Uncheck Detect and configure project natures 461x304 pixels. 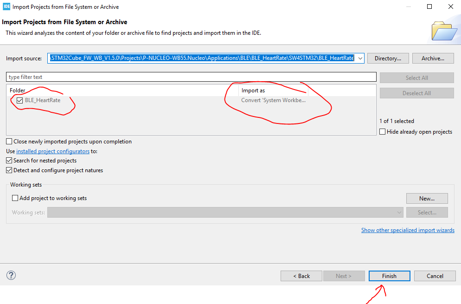tap(9, 170)
